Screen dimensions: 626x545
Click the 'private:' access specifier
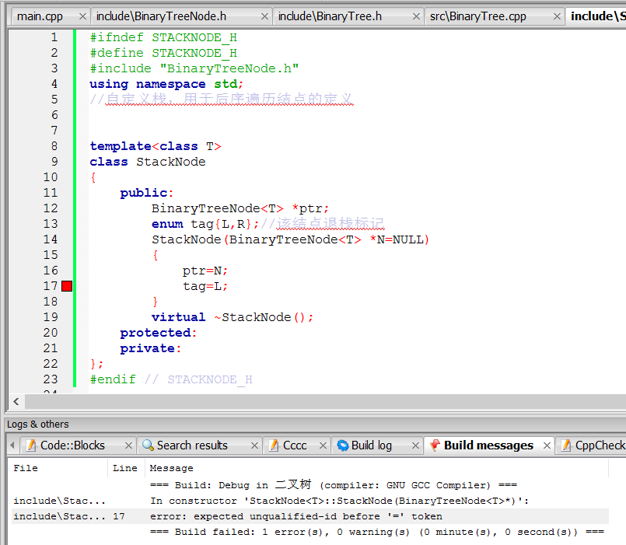[151, 348]
